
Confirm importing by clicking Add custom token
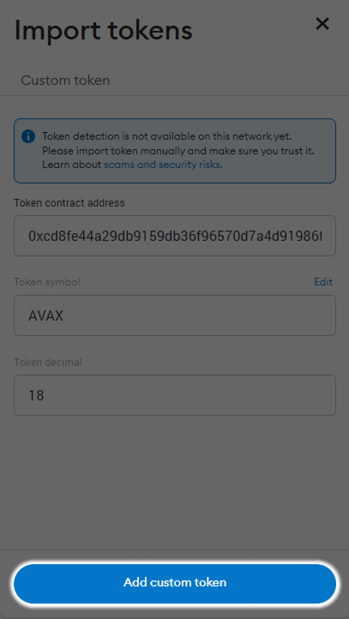174,582
